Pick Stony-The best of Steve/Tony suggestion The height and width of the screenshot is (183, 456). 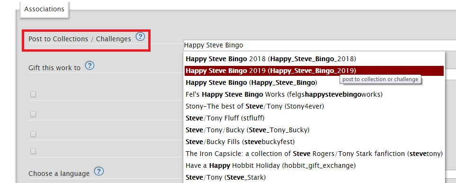click(x=314, y=106)
